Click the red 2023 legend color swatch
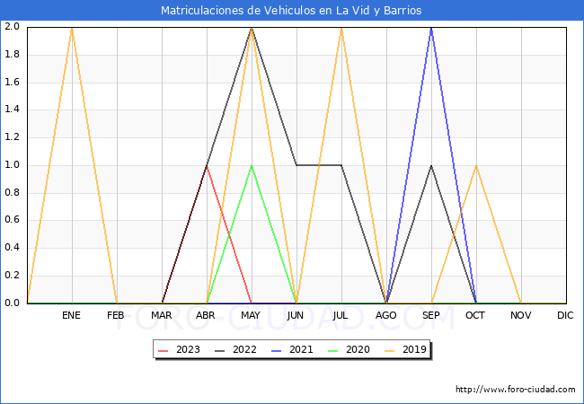 pos(164,350)
